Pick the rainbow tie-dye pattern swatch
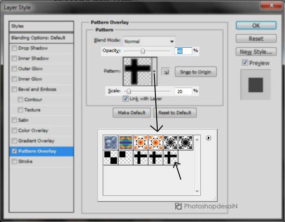This screenshot has width=285, height=222. click(x=126, y=142)
